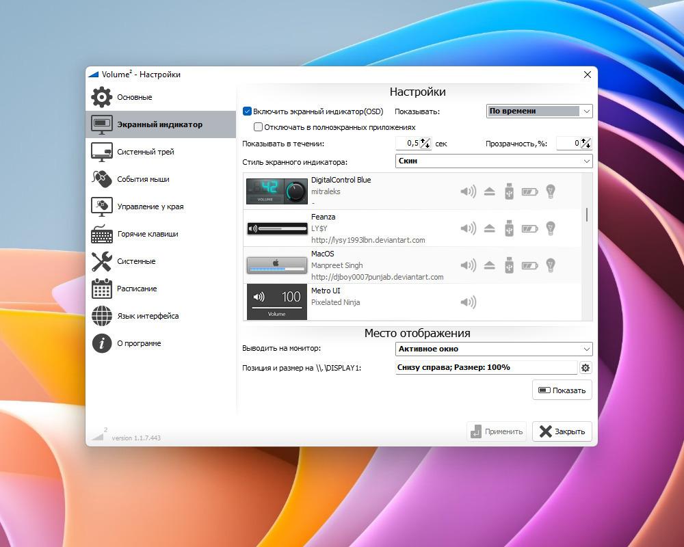The width and height of the screenshot is (684, 547).
Task: Open Управление у края settings
Action: click(x=161, y=206)
